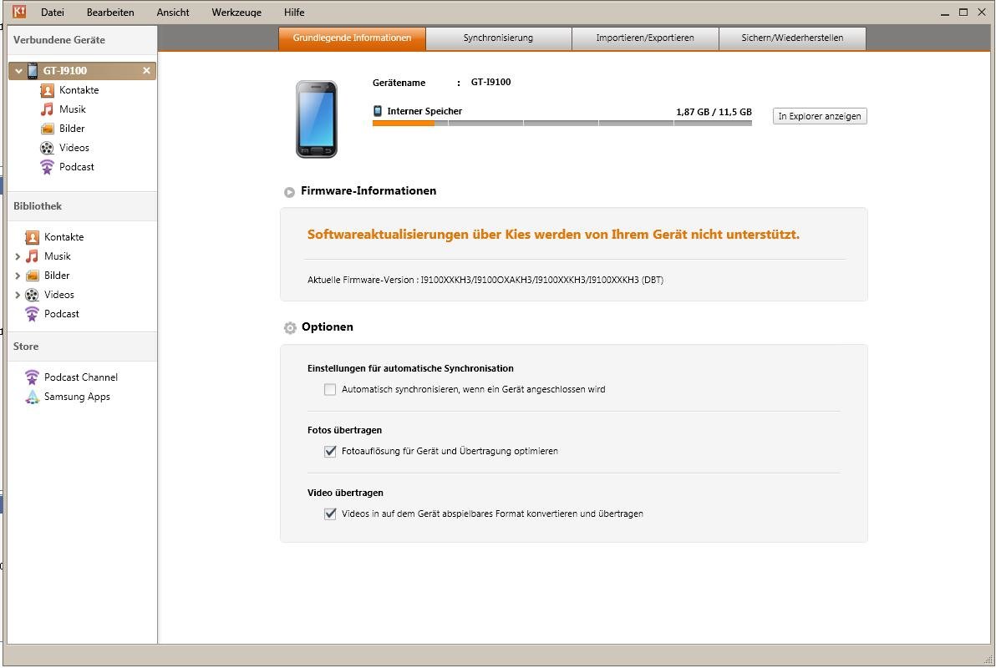Switch to the Importieren/Exportieren tab
Image resolution: width=996 pixels, height=668 pixels.
(645, 38)
